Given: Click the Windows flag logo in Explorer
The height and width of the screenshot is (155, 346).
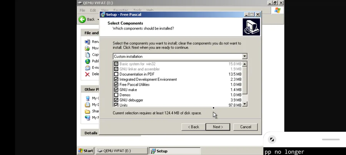Looking at the screenshot, I should point(277,10).
